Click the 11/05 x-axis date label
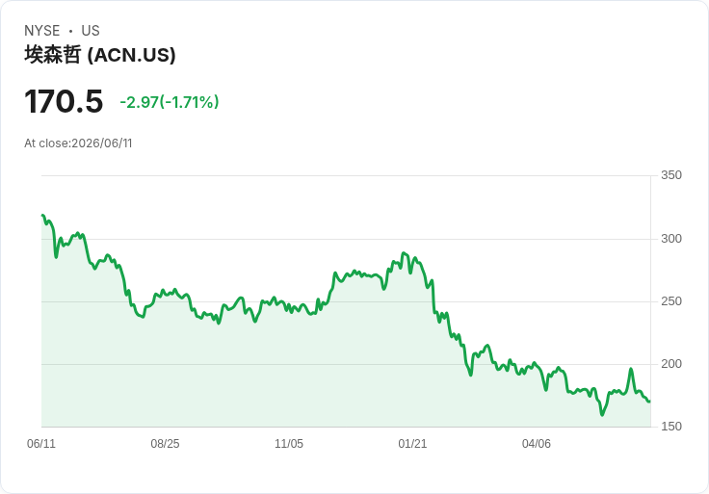709x494 pixels. click(x=289, y=444)
